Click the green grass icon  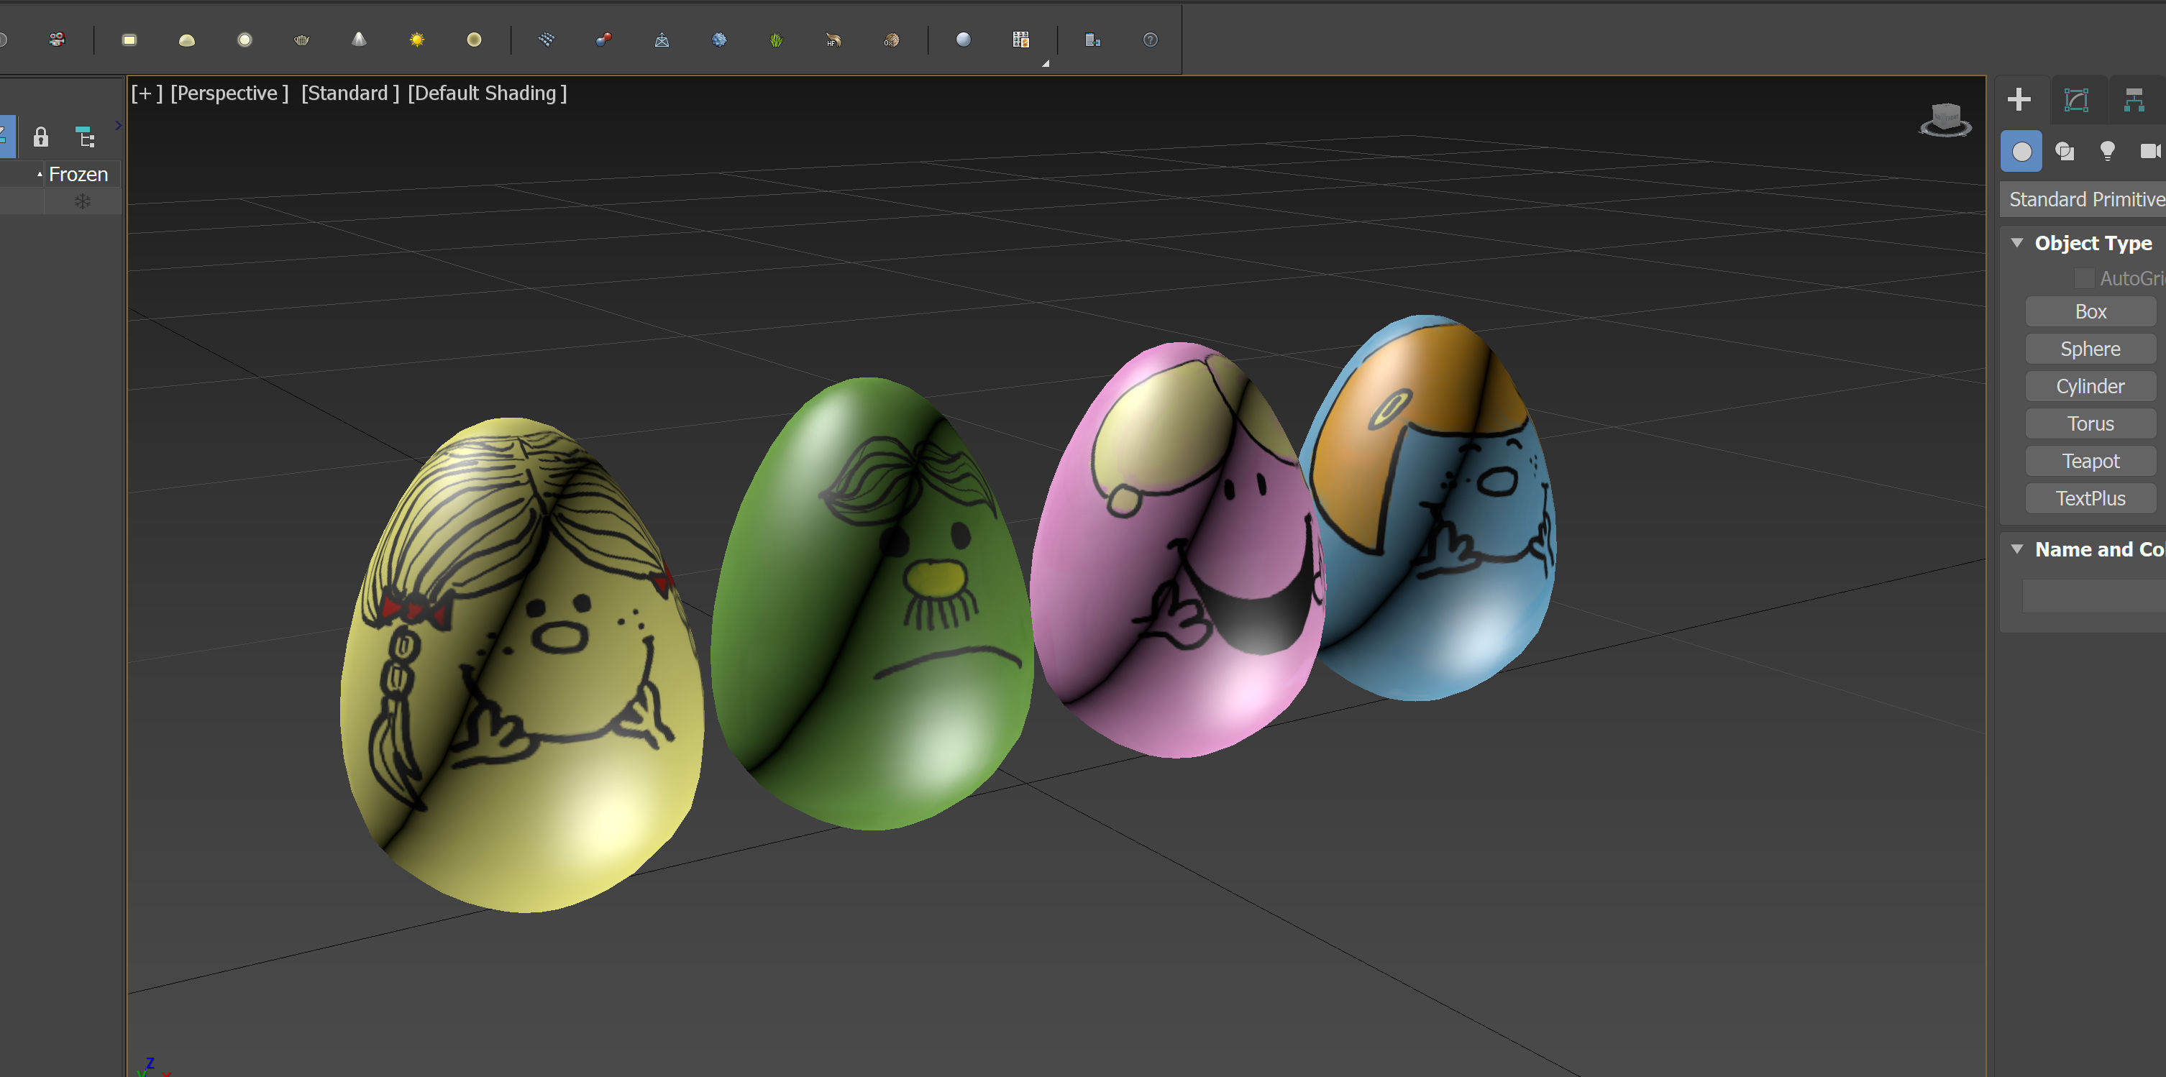776,40
